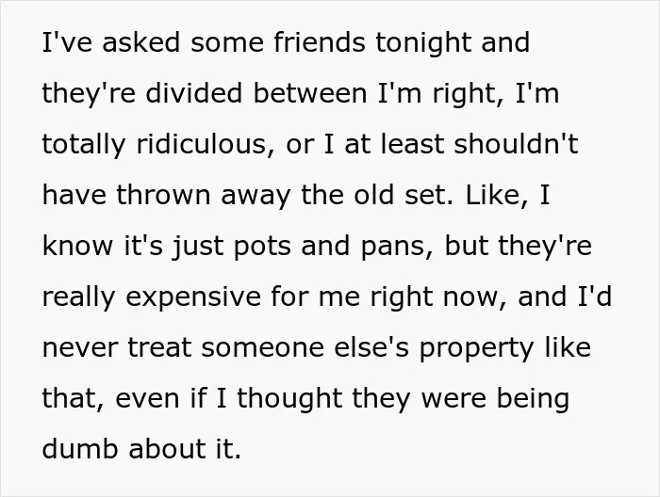Click the word "shouldn't" in the text
This screenshot has height=497, width=660.
[516, 144]
